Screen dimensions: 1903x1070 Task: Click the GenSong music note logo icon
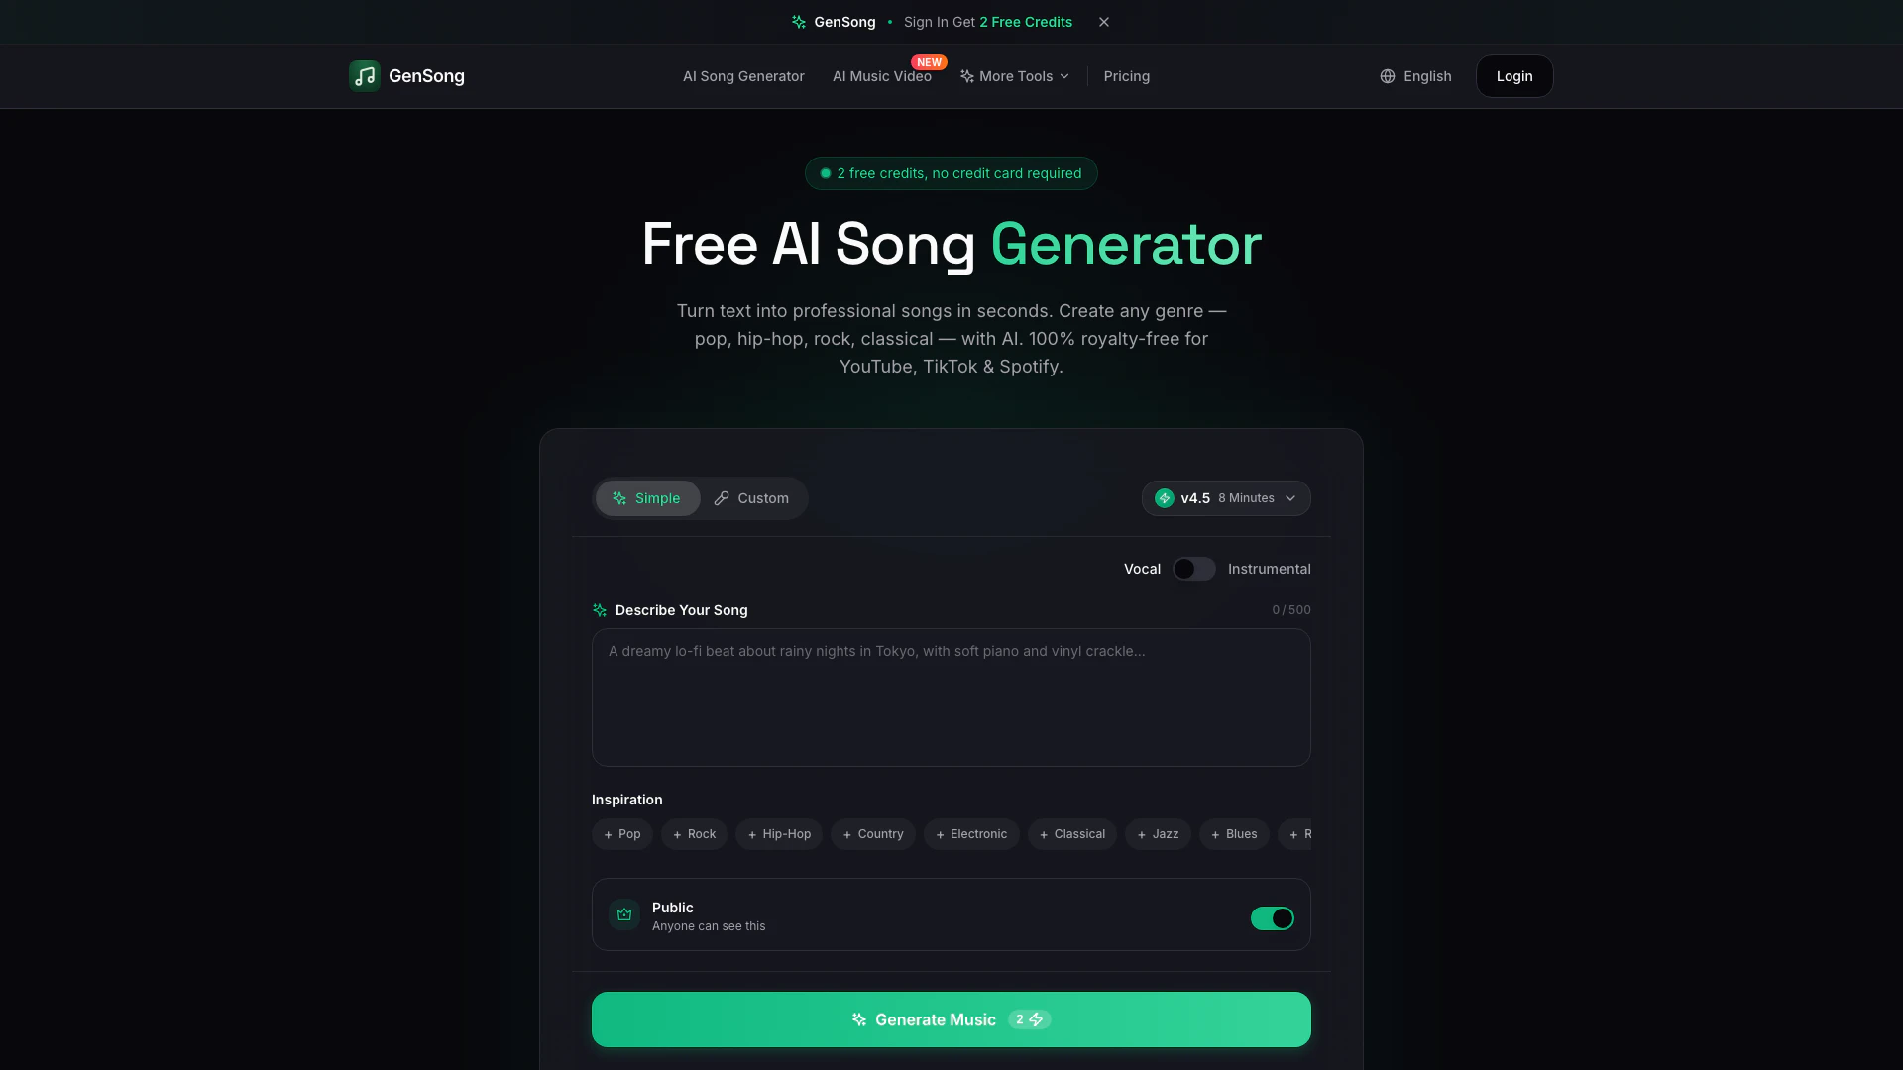click(365, 76)
